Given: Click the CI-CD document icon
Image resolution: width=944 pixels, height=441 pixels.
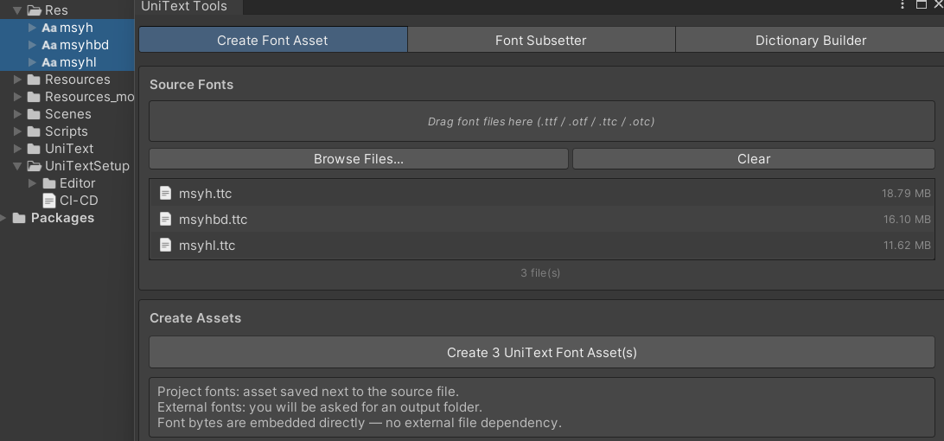Looking at the screenshot, I should point(49,200).
